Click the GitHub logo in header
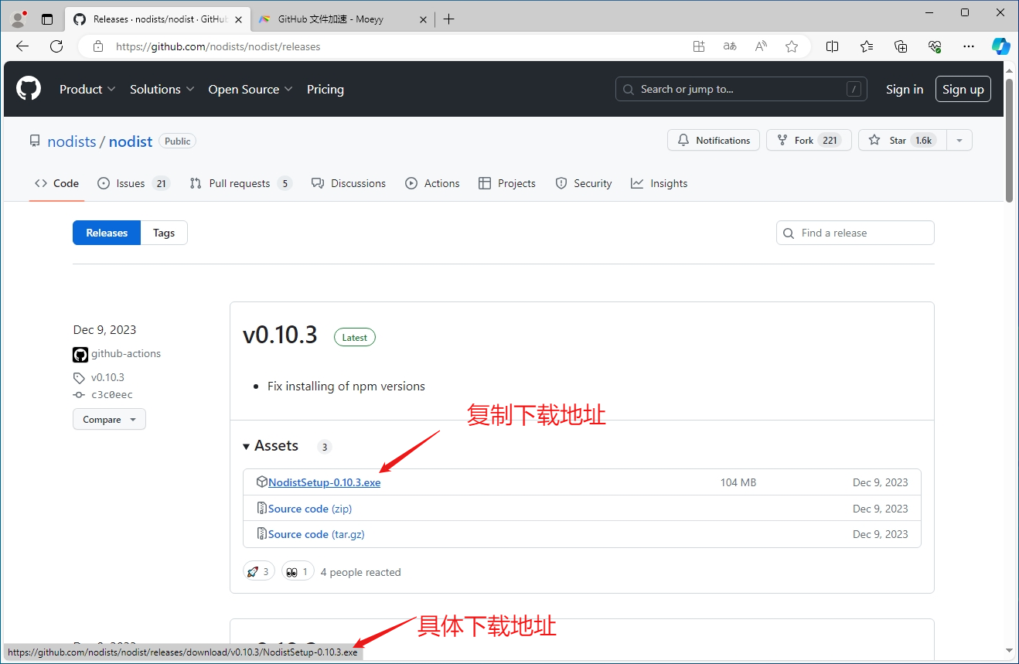This screenshot has height=664, width=1019. (x=29, y=89)
